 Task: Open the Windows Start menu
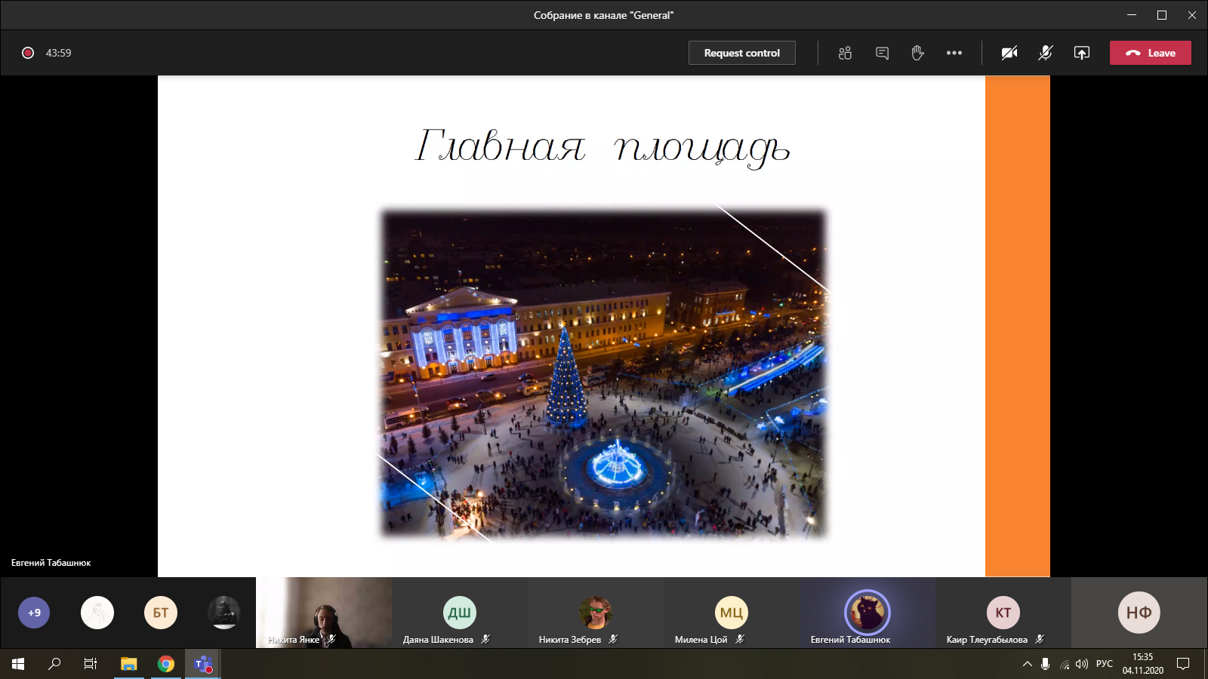[x=18, y=664]
